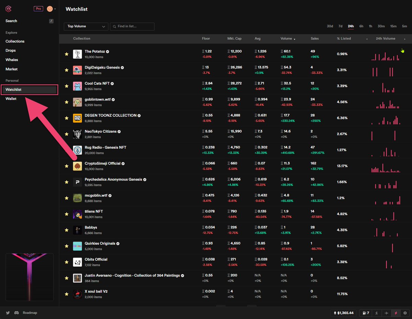Select the lightning bolt gas speed icon

point(396,313)
